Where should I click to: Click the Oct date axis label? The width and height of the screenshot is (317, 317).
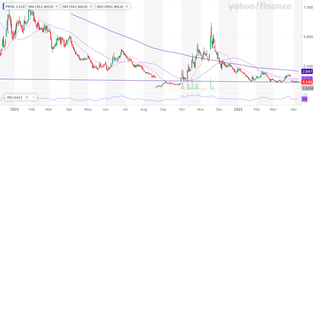coord(182,109)
